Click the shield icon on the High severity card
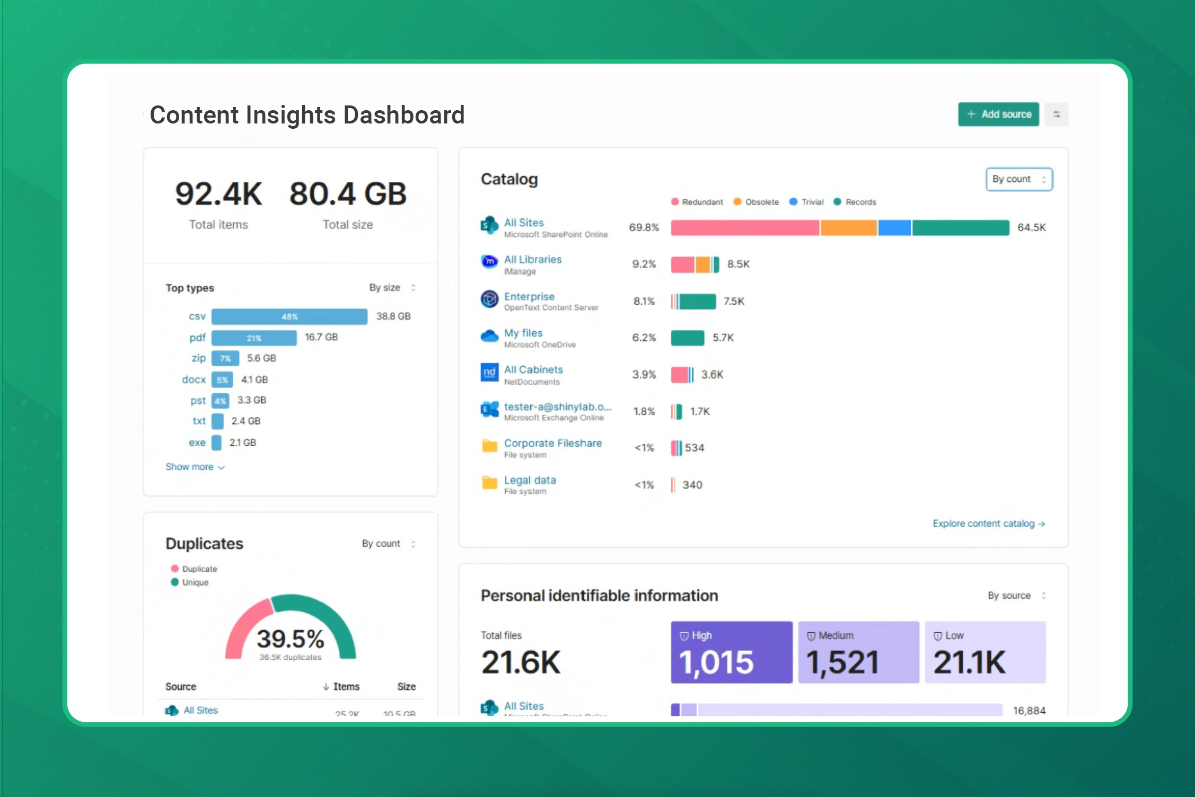This screenshot has height=797, width=1195. click(x=684, y=635)
